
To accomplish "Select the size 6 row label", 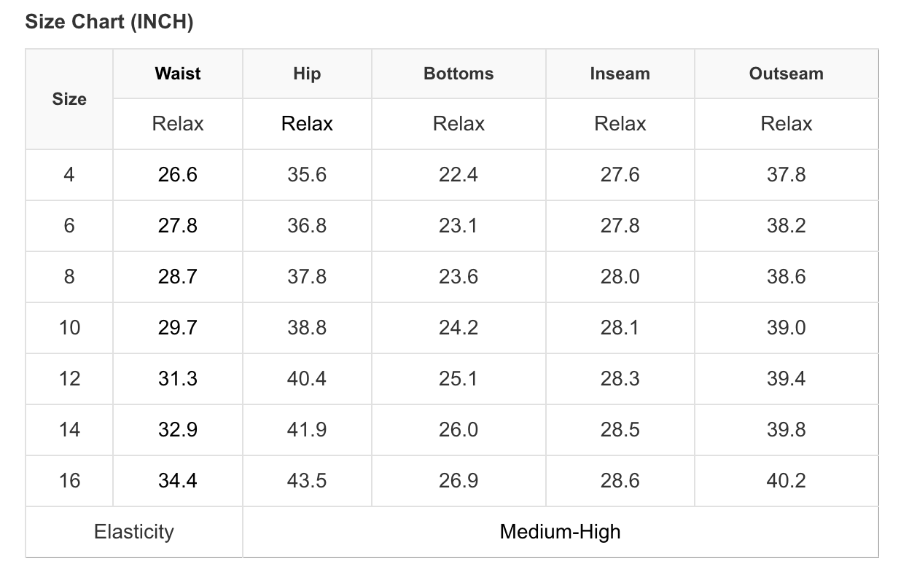I will point(69,226).
